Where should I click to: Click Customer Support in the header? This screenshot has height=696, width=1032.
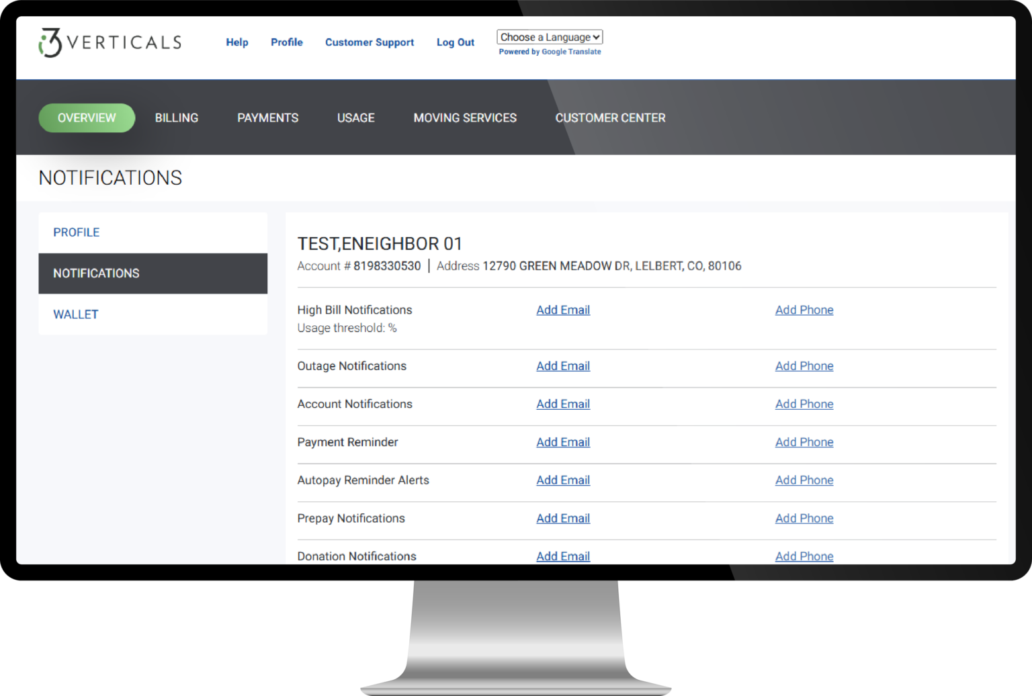pos(369,42)
